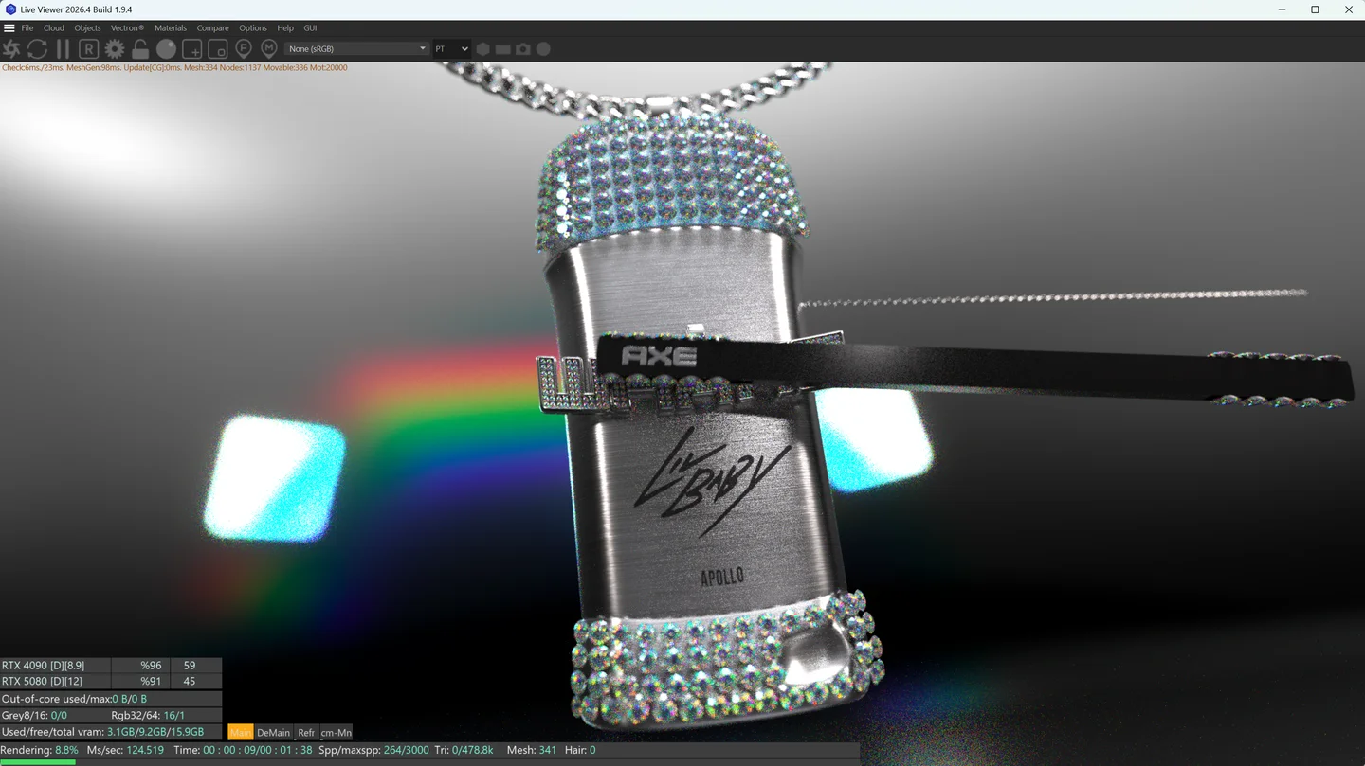Click the Spp/maxspp 264/3000 text
Image resolution: width=1365 pixels, height=766 pixels.
373,750
